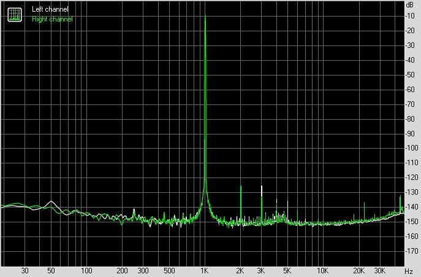
Task: Click the -30 dB scale value
Action: click(x=410, y=45)
